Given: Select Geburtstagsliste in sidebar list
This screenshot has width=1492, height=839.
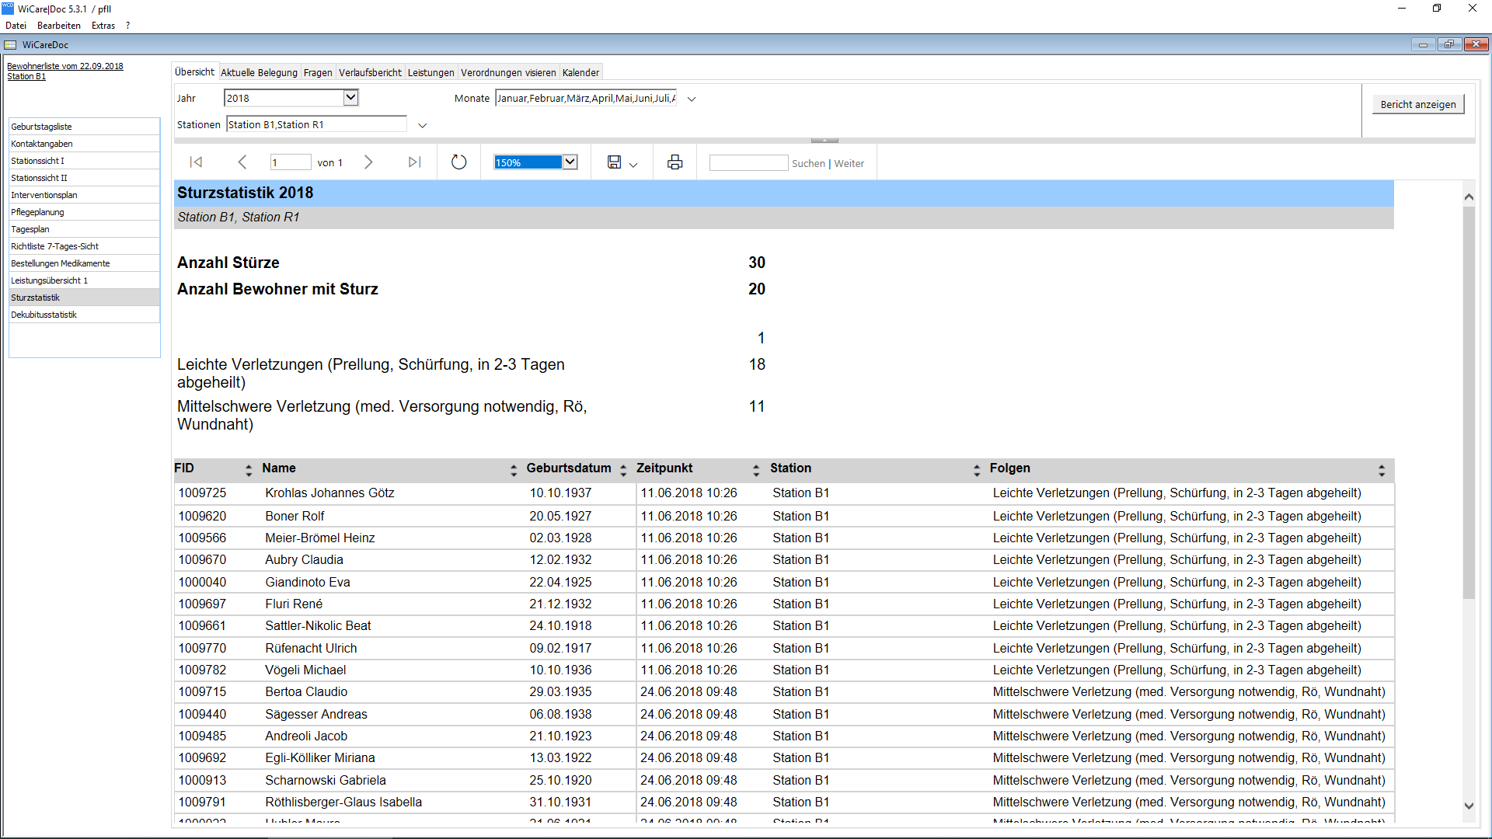Looking at the screenshot, I should coord(85,127).
